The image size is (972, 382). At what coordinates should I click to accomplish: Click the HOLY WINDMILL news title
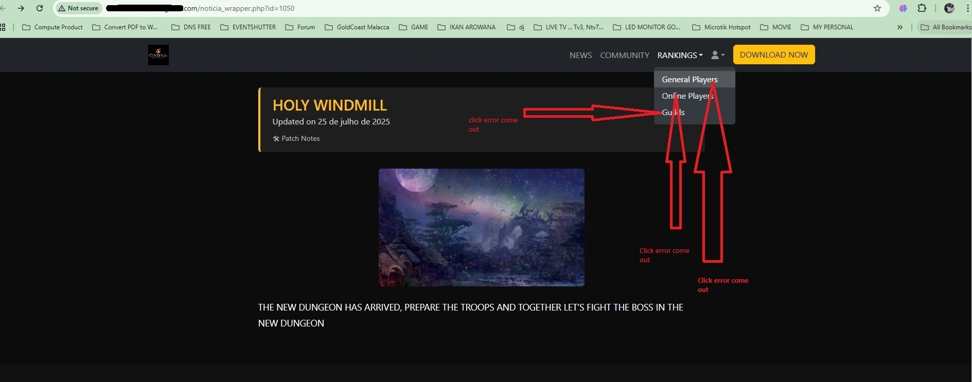[330, 105]
